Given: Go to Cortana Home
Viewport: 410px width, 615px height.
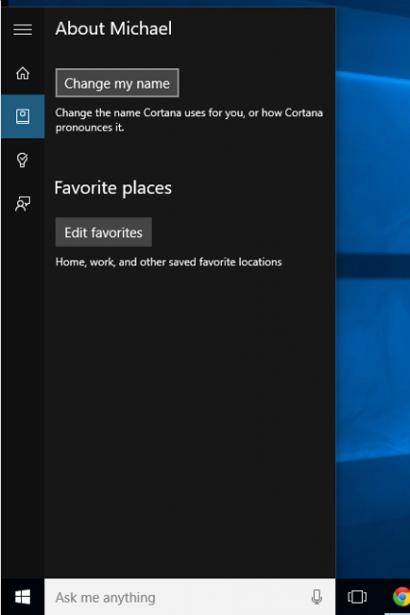Looking at the screenshot, I should pyautogui.click(x=22, y=73).
